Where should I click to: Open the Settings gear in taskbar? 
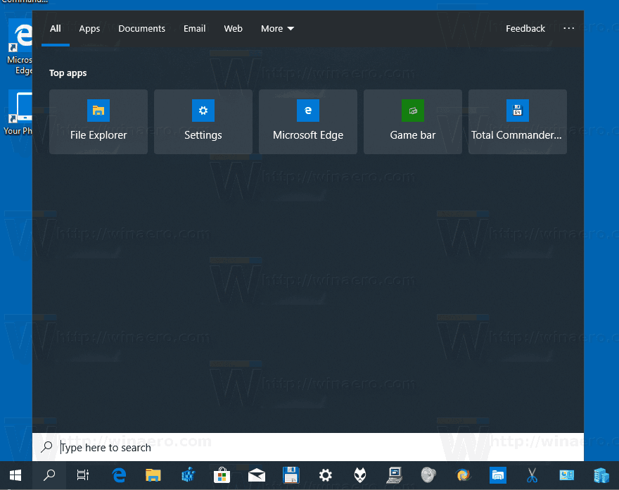(325, 475)
